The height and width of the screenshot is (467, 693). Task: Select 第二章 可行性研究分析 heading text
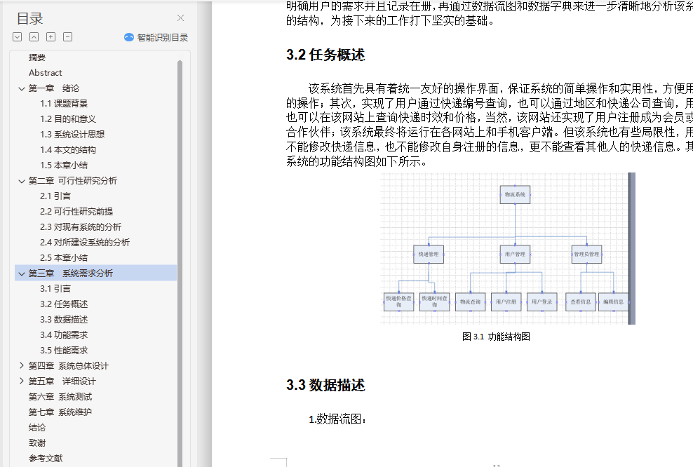pos(73,181)
